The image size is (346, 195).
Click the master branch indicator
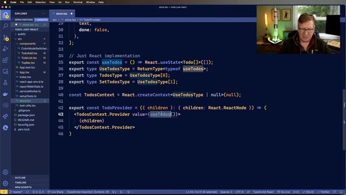coord(16,192)
